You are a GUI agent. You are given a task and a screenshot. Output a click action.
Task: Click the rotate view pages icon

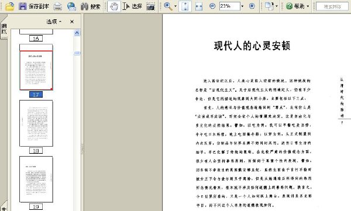pyautogui.click(x=269, y=6)
